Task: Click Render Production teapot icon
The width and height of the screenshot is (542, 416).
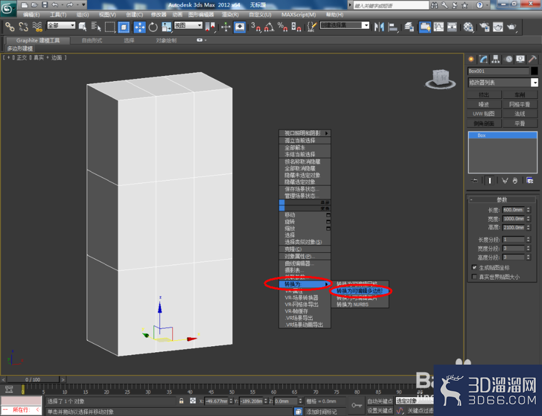Action: [512, 27]
